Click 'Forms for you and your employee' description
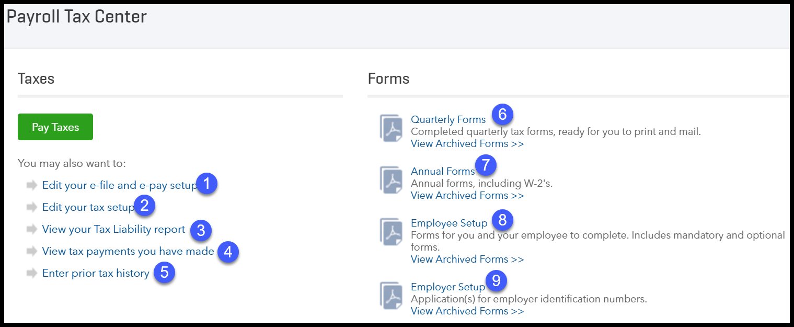The image size is (794, 327). click(x=598, y=241)
